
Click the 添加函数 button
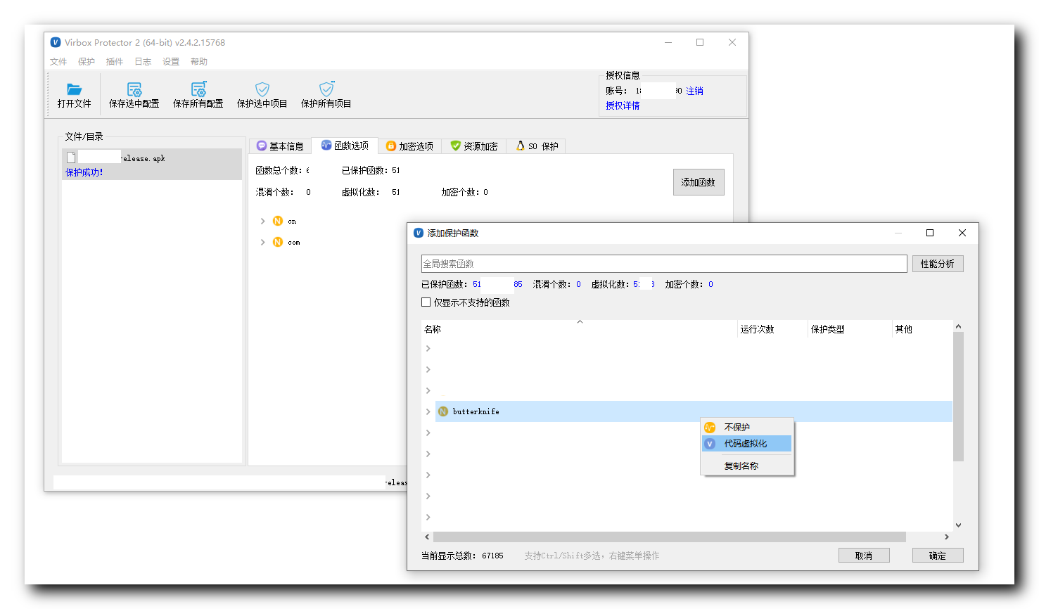698,181
